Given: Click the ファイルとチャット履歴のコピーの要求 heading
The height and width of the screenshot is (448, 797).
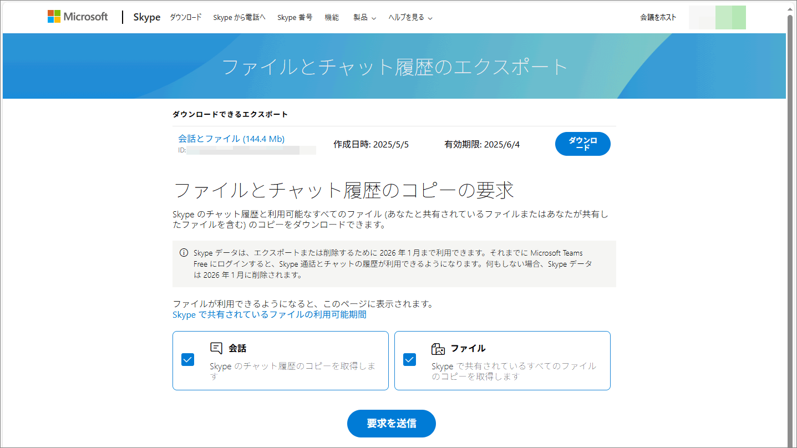Looking at the screenshot, I should [x=344, y=190].
